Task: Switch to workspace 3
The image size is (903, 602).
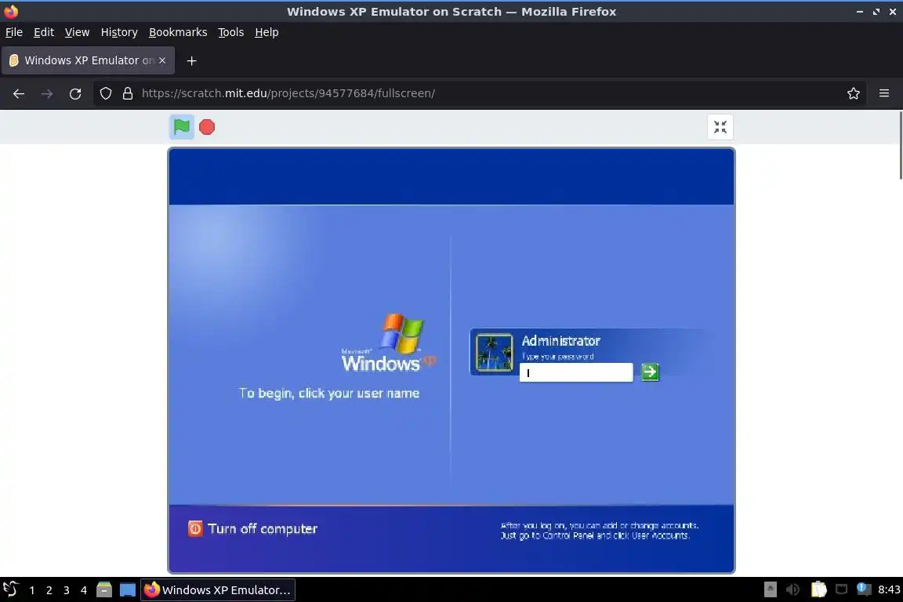Action: 66,590
